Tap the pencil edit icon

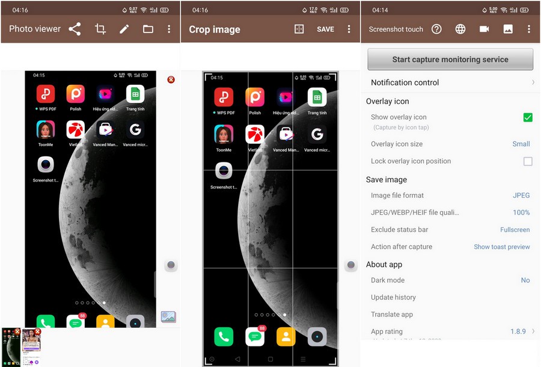(x=124, y=29)
